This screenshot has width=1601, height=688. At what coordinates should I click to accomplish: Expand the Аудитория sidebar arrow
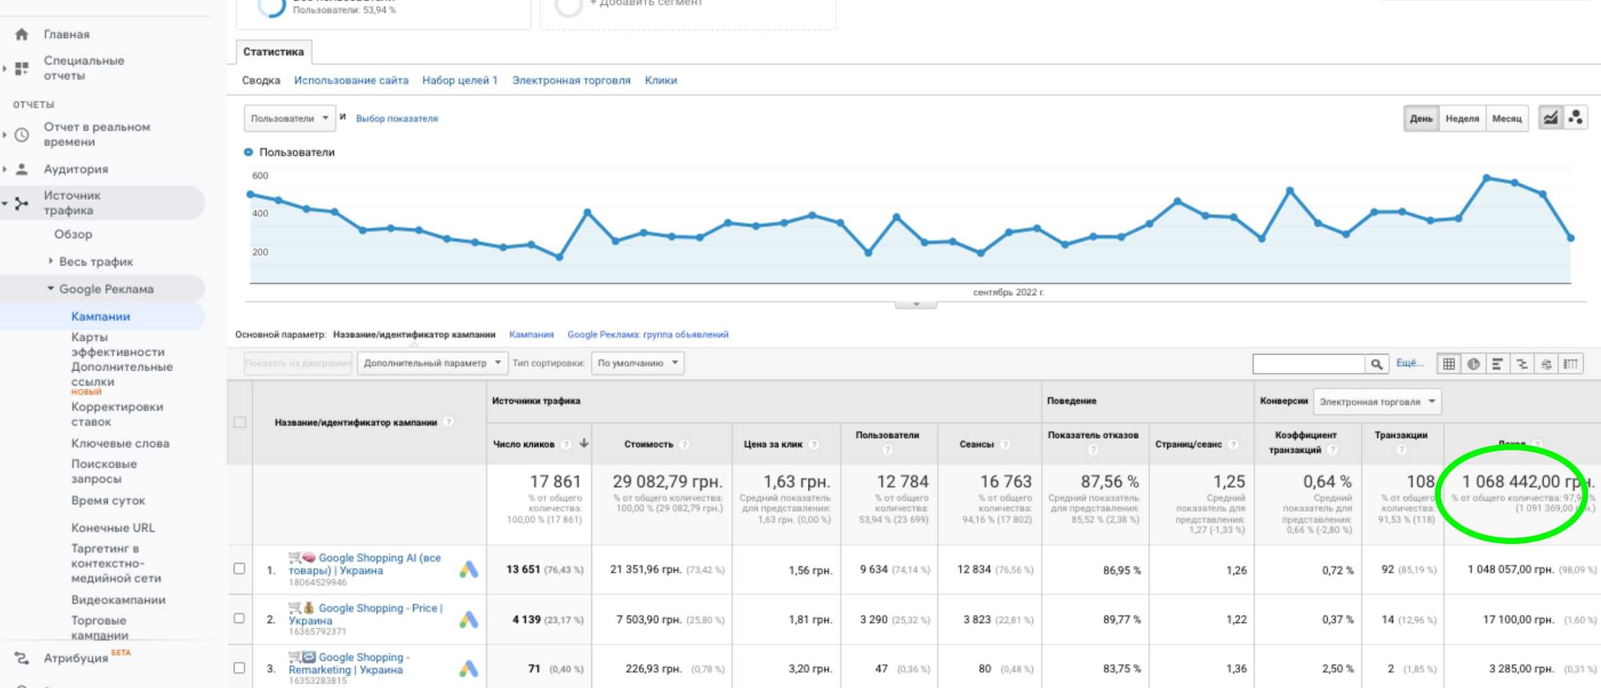click(x=5, y=169)
